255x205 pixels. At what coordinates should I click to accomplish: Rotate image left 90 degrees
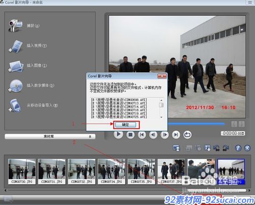click(217, 148)
